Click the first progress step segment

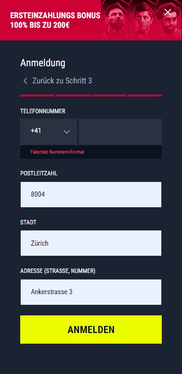(37, 96)
